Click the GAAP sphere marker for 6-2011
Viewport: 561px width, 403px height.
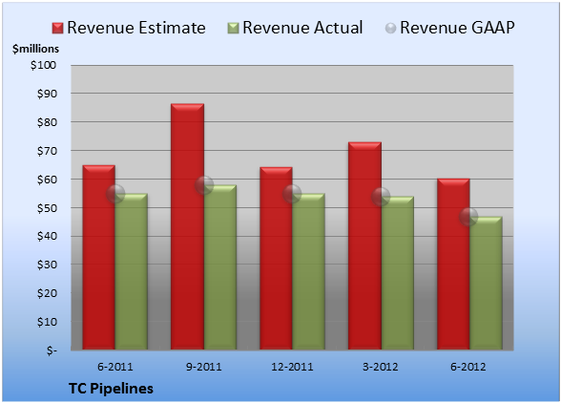[115, 194]
